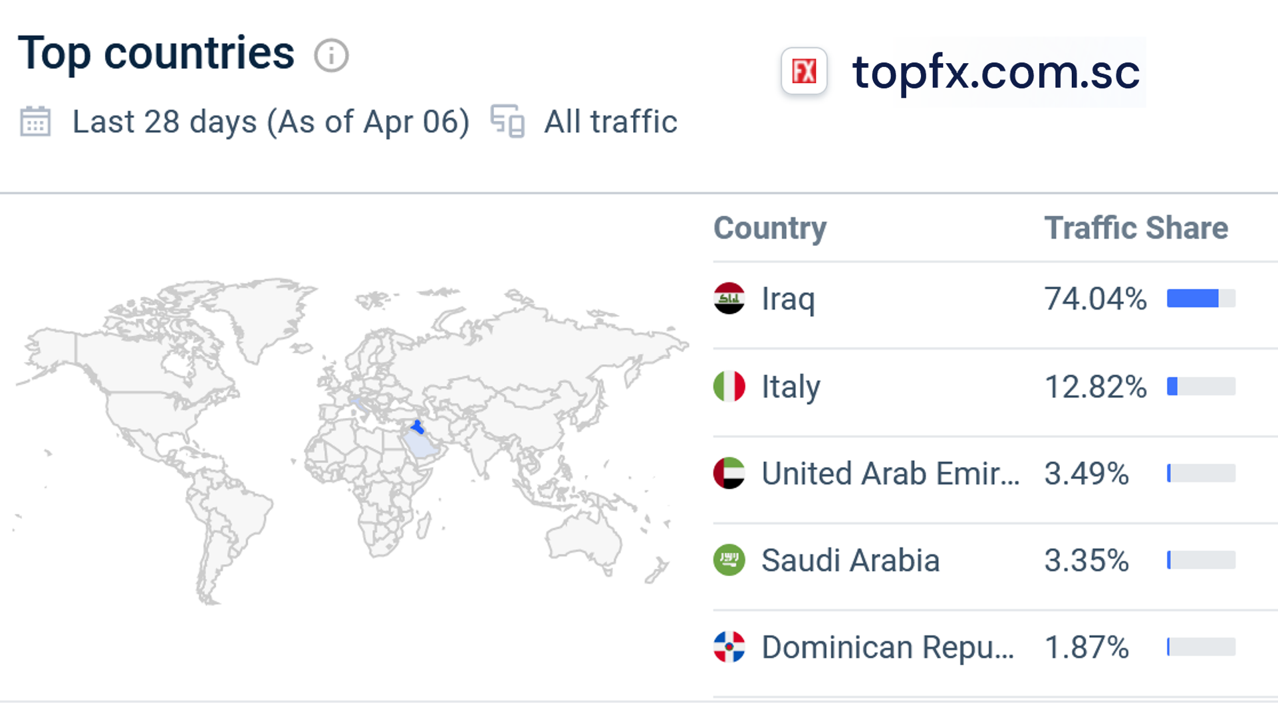The image size is (1278, 713).
Task: Select the United Arab Emirates flag icon
Action: [729, 474]
